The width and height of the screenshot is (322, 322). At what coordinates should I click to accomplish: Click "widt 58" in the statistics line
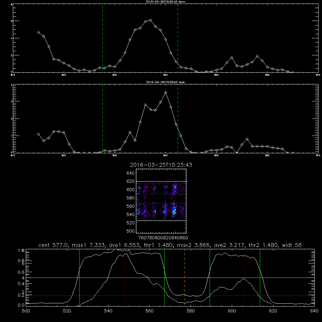pos(292,245)
